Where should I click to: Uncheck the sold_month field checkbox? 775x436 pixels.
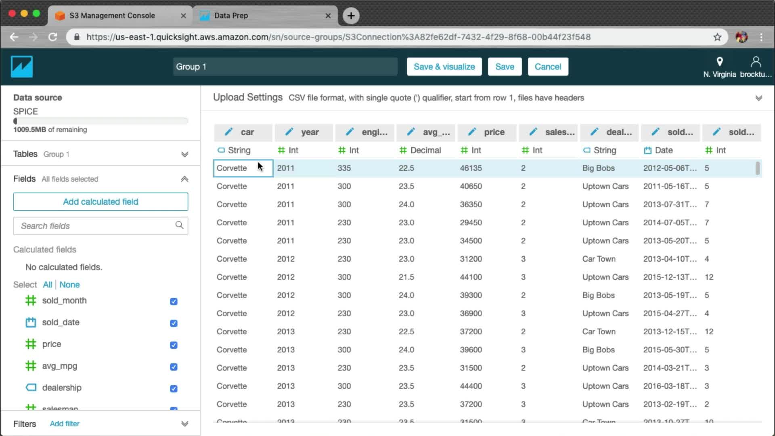(x=174, y=301)
